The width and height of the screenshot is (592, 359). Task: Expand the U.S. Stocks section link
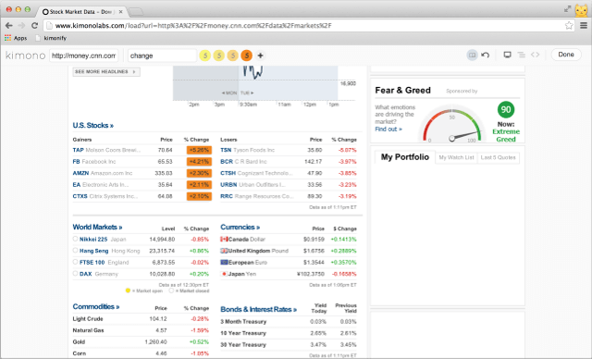tap(93, 125)
